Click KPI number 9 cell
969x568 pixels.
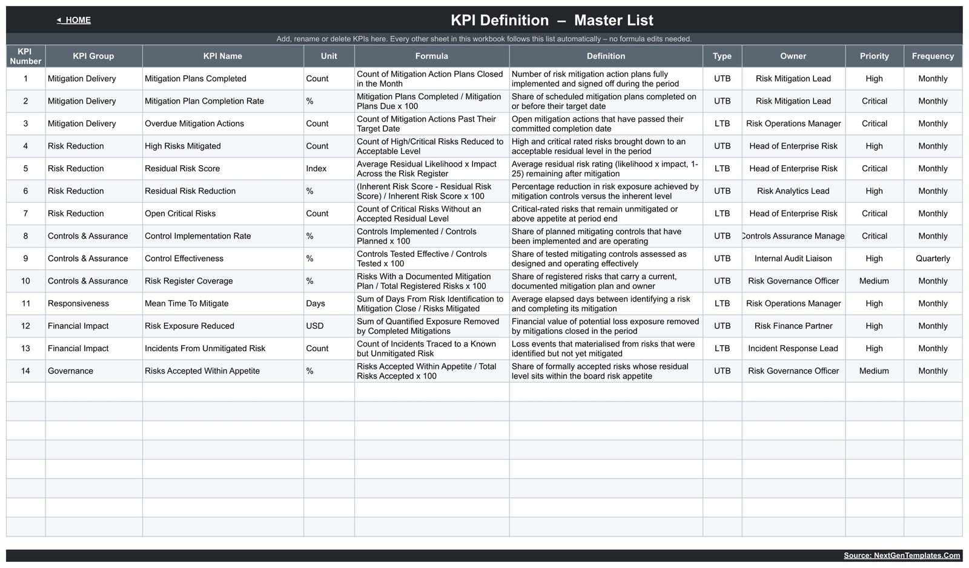pyautogui.click(x=25, y=259)
